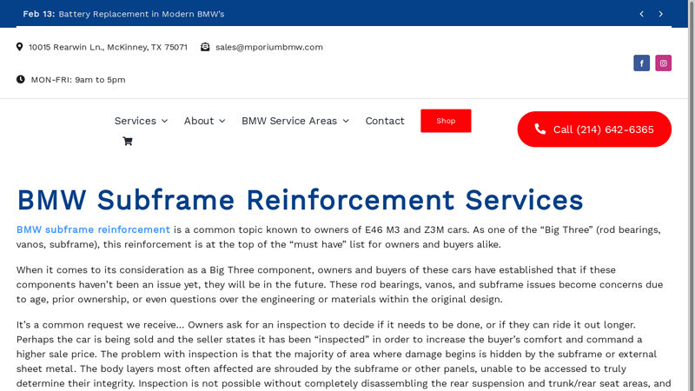Click the phone handset icon in Call button
695x391 pixels.
pyautogui.click(x=539, y=129)
